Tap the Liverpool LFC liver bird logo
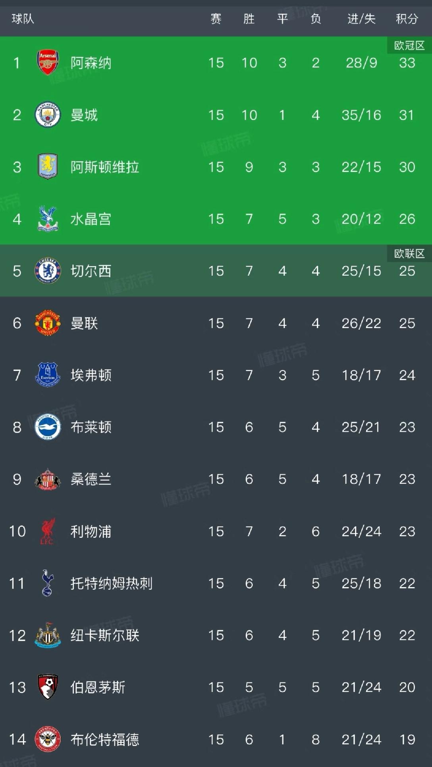 point(48,531)
